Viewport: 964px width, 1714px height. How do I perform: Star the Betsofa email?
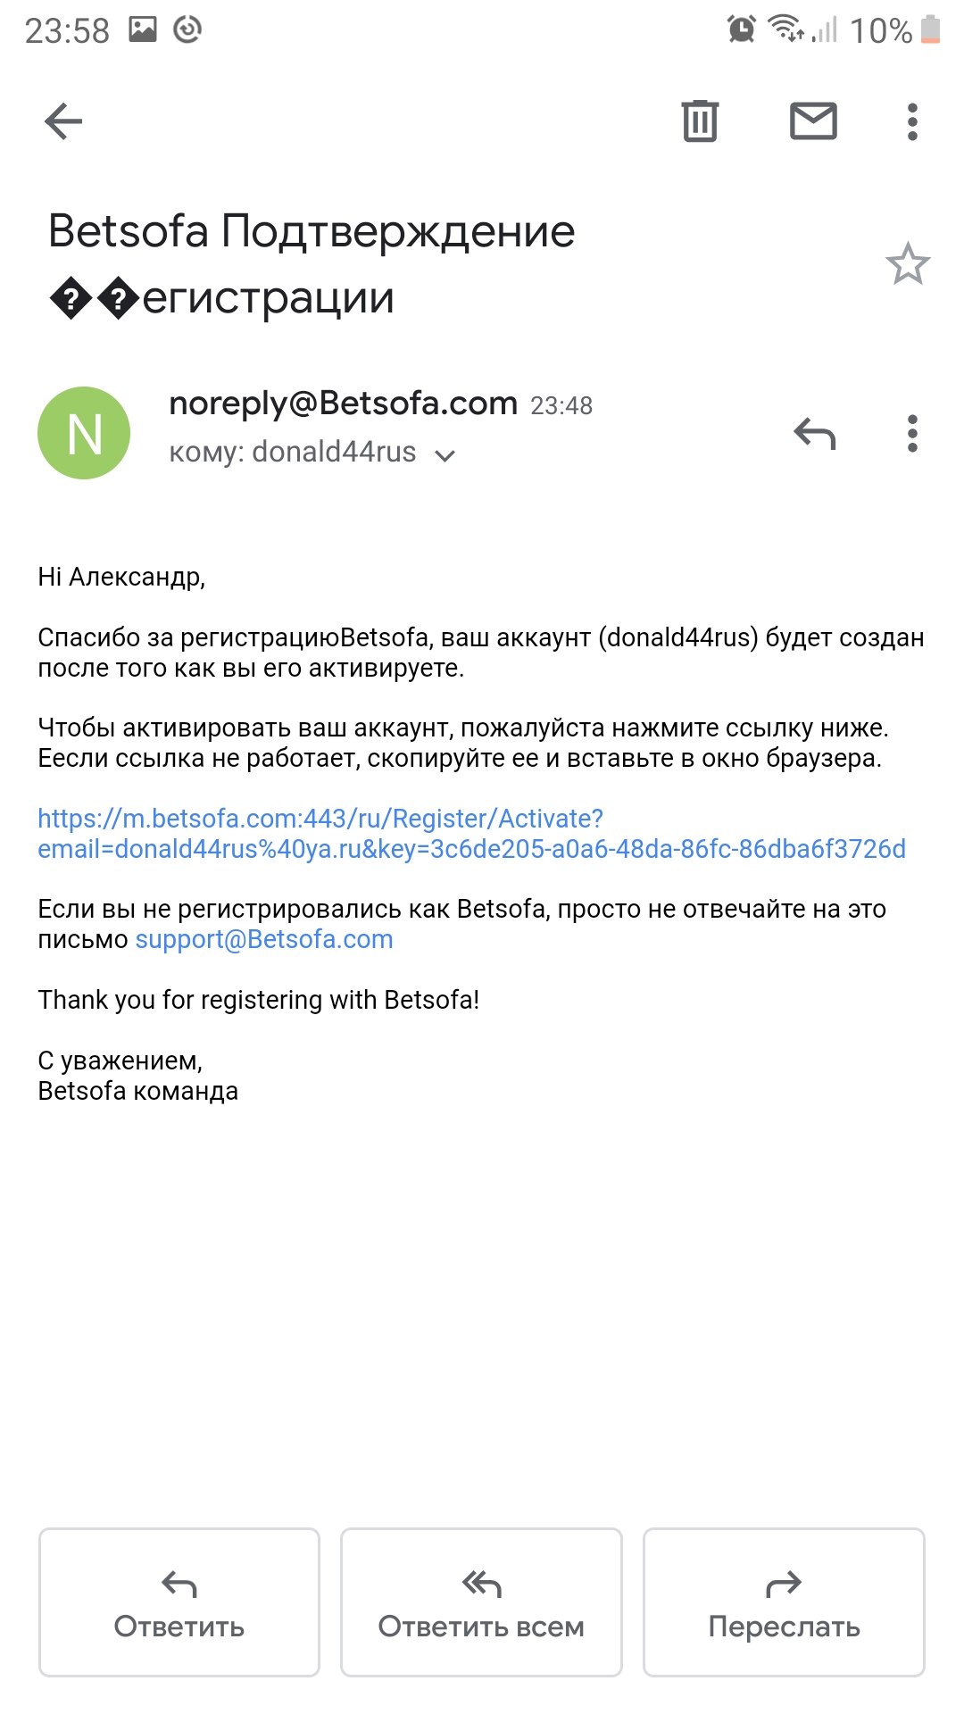908,264
